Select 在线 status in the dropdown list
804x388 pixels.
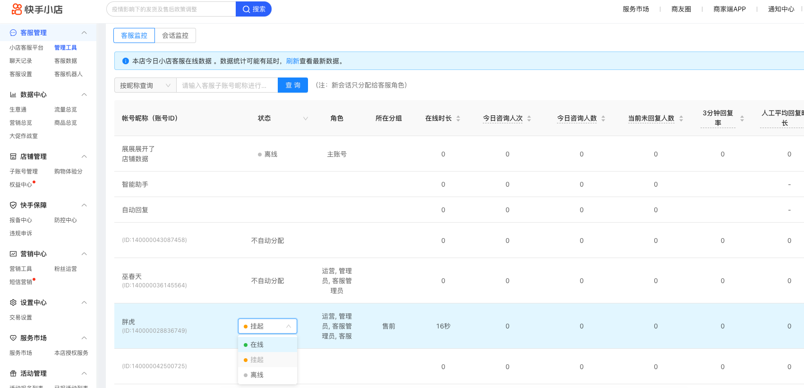257,345
